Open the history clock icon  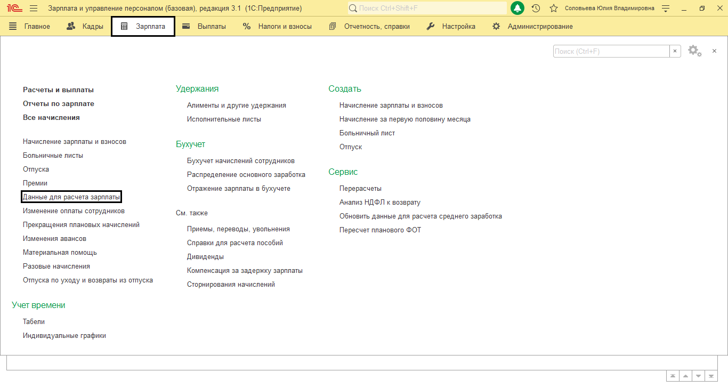(536, 9)
